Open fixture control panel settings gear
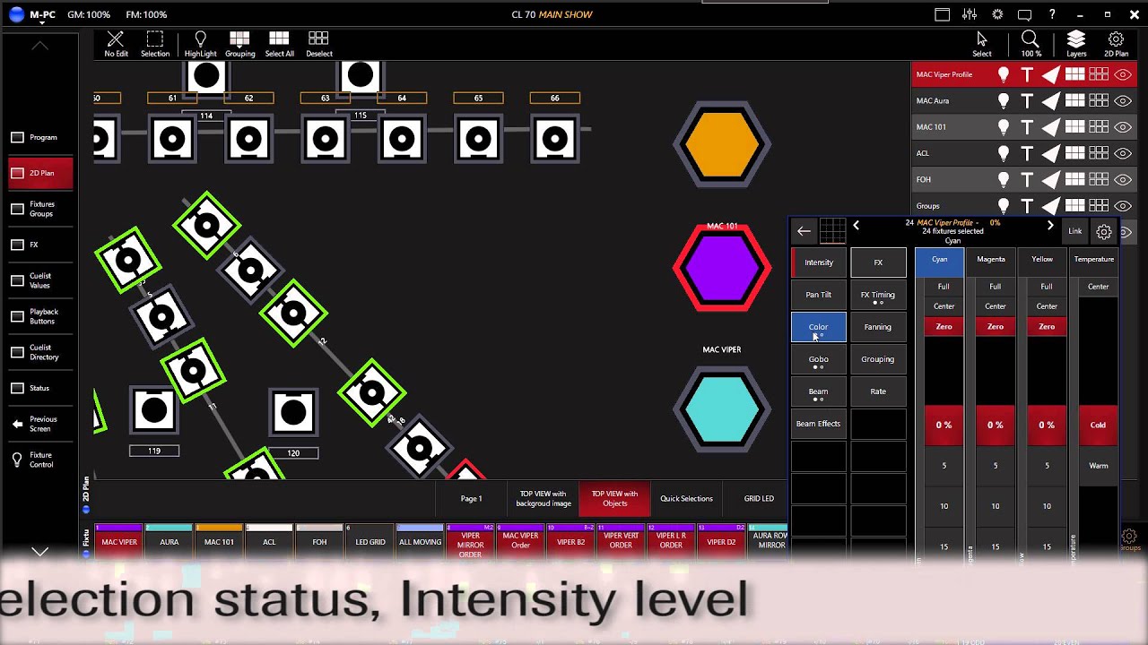 pyautogui.click(x=1104, y=232)
